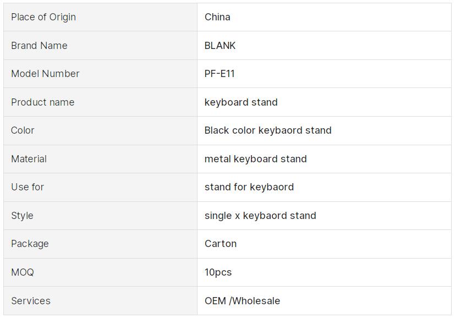Click the '10pcs' MOQ value
Screen dimensions: 455x318
pos(218,272)
